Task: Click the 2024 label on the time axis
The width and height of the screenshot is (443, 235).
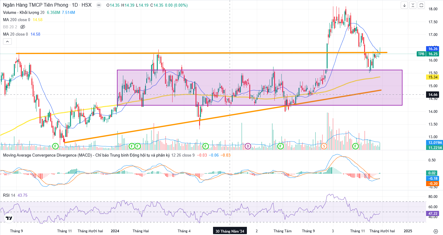Action: point(115,231)
